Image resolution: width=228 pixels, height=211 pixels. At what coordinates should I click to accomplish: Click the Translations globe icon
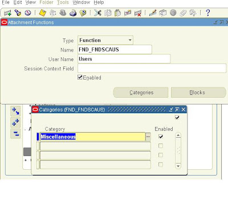[173, 13]
